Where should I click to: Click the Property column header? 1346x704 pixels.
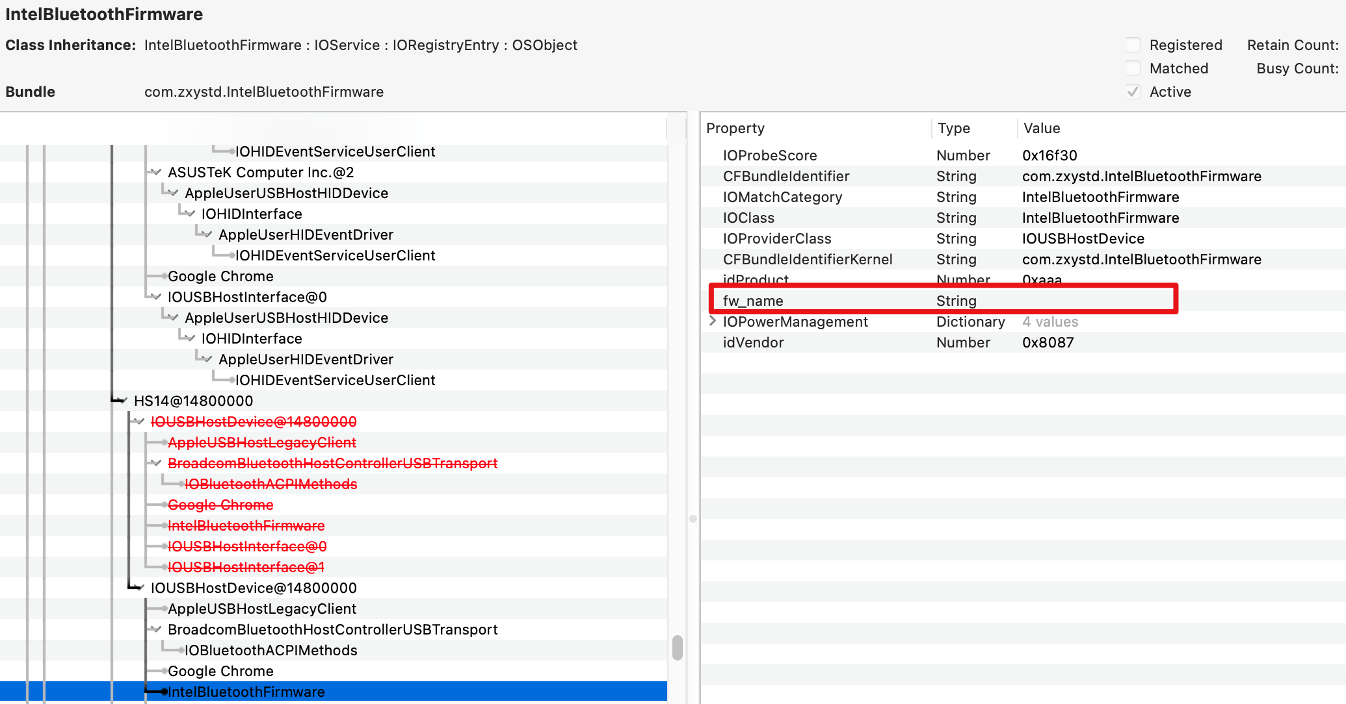click(736, 128)
